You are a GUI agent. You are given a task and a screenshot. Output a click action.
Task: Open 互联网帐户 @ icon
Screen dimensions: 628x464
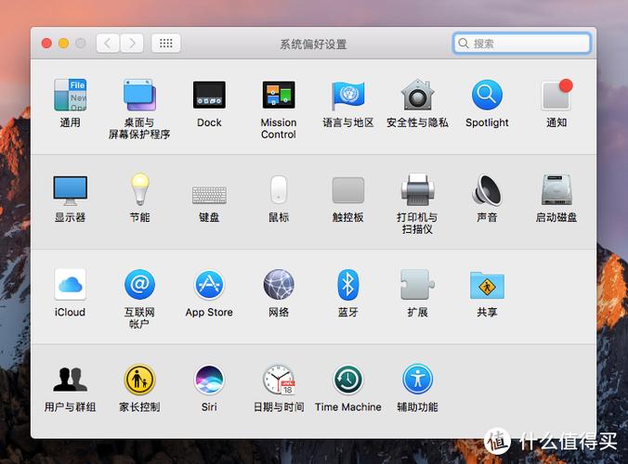click(139, 284)
